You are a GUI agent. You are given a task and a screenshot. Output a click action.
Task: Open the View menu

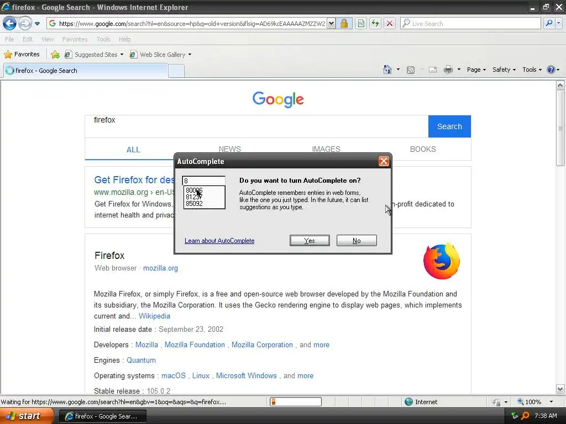pos(48,39)
